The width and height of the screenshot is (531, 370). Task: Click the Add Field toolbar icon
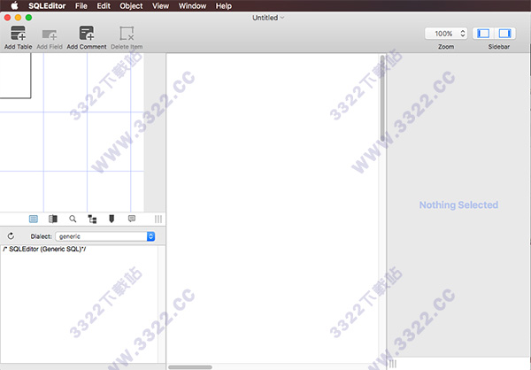(50, 35)
